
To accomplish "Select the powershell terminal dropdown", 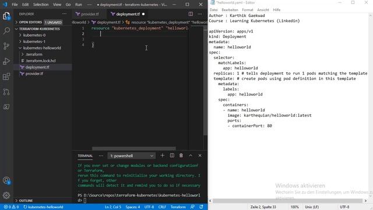I will pyautogui.click(x=132, y=156).
